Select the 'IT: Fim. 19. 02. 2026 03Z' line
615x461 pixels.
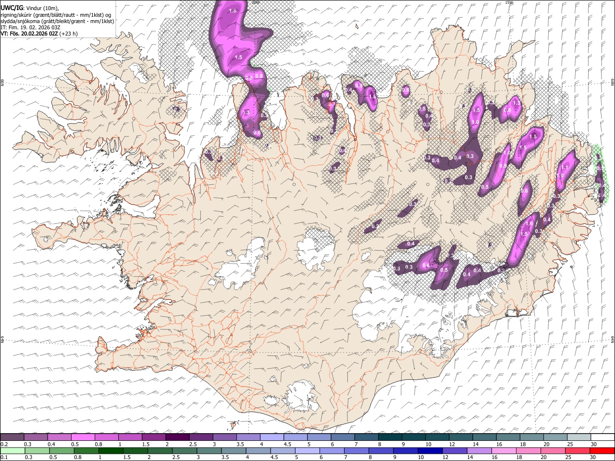pos(31,27)
